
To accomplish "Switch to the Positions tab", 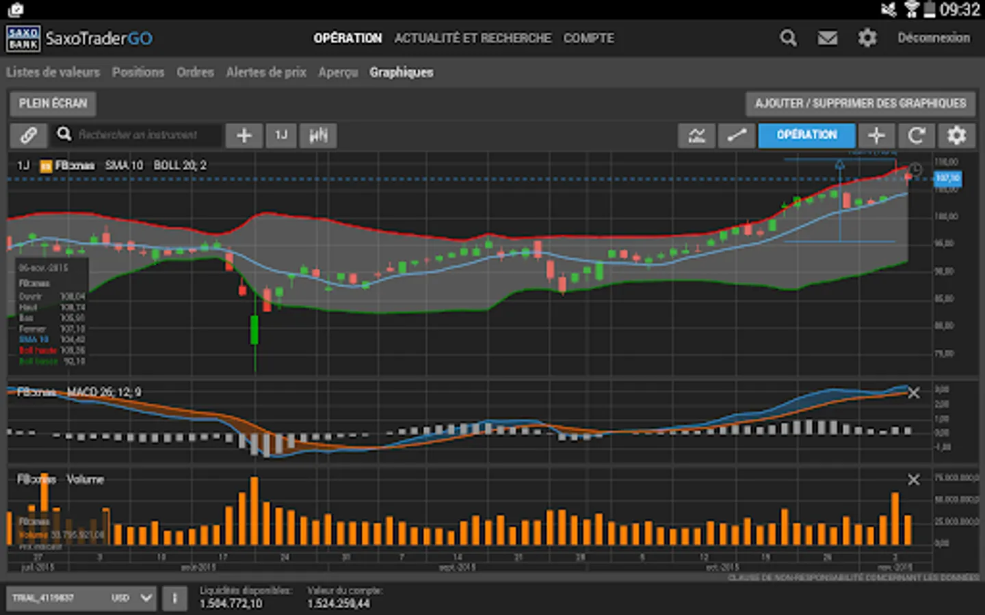I will [138, 72].
